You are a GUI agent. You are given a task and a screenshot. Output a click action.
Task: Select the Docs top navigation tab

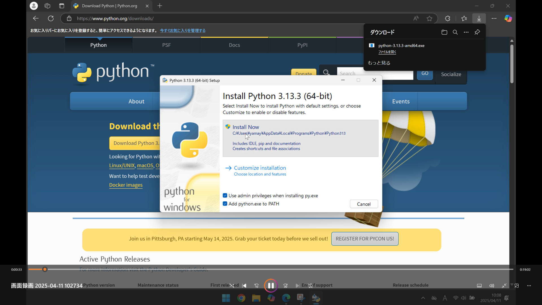(x=234, y=45)
